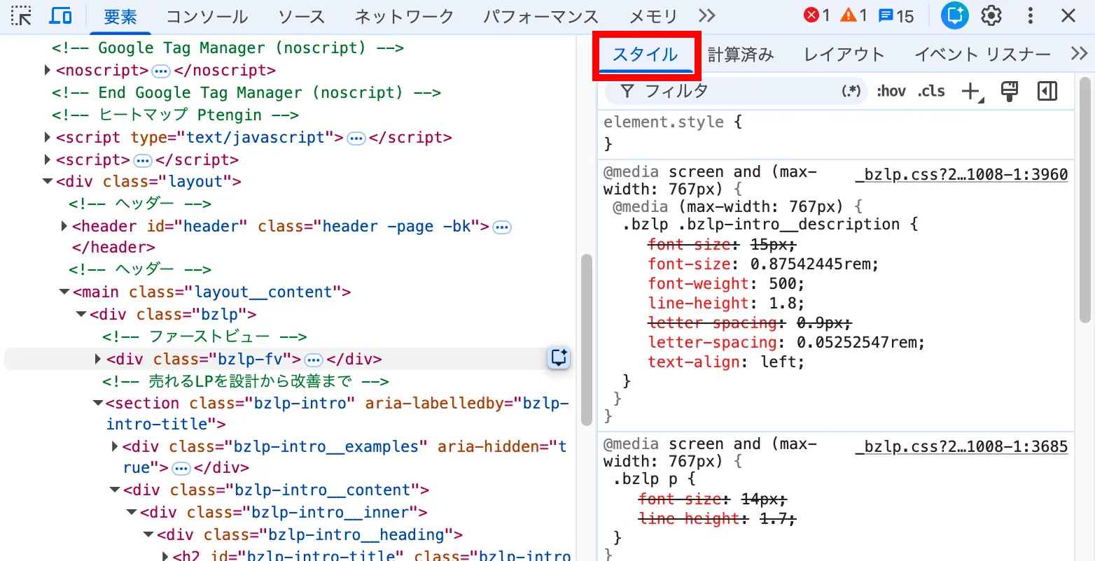This screenshot has width=1095, height=561.
Task: Expand the noscript element
Action: (x=47, y=70)
